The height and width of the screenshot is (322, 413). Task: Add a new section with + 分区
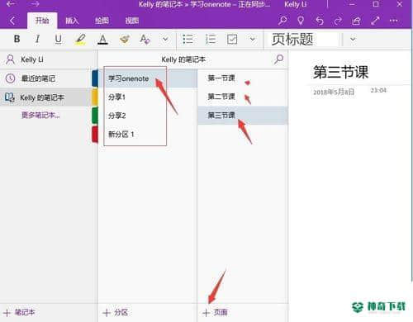pyautogui.click(x=115, y=313)
